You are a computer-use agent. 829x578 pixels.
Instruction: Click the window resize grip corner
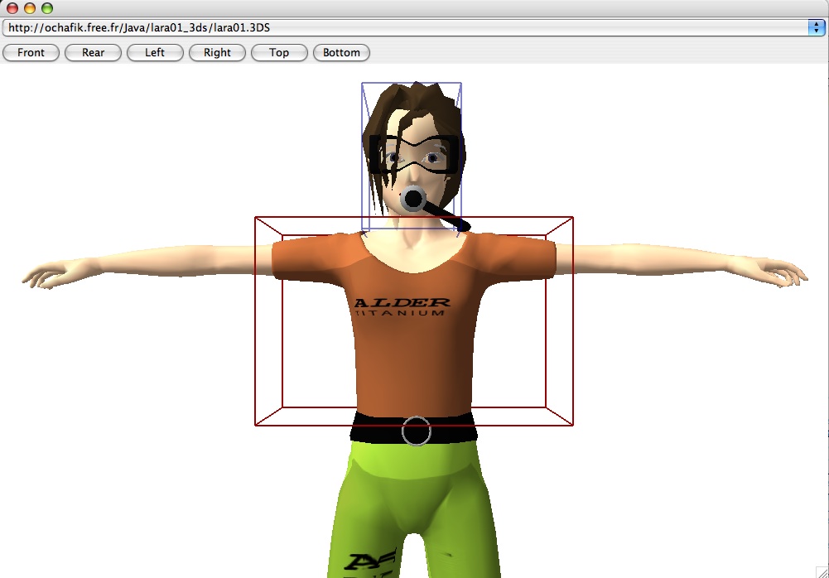[x=822, y=571]
